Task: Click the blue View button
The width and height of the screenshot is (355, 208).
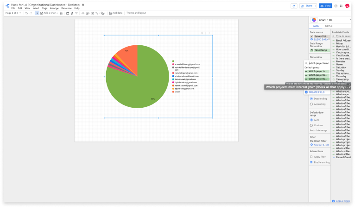Action: click(325, 6)
